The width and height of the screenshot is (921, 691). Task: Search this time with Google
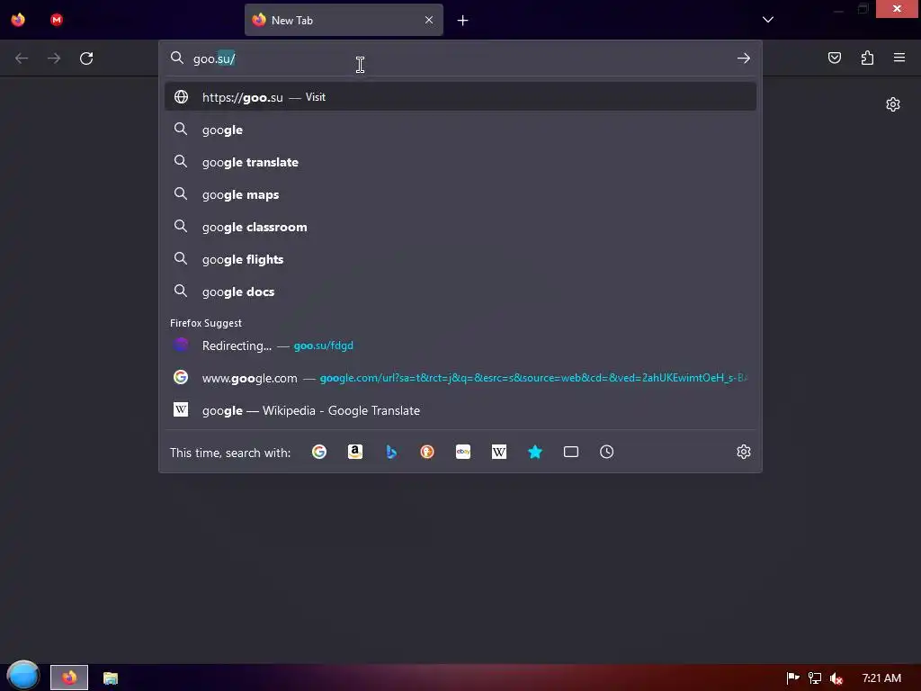point(319,452)
